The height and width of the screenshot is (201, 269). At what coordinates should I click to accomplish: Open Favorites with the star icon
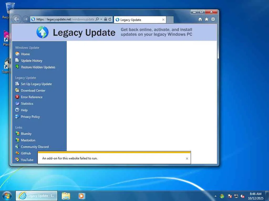206,19
